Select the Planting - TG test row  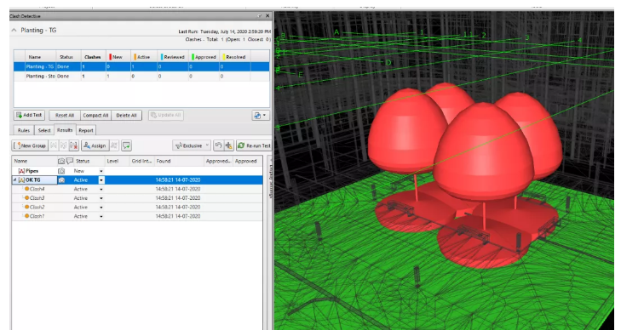(141, 67)
